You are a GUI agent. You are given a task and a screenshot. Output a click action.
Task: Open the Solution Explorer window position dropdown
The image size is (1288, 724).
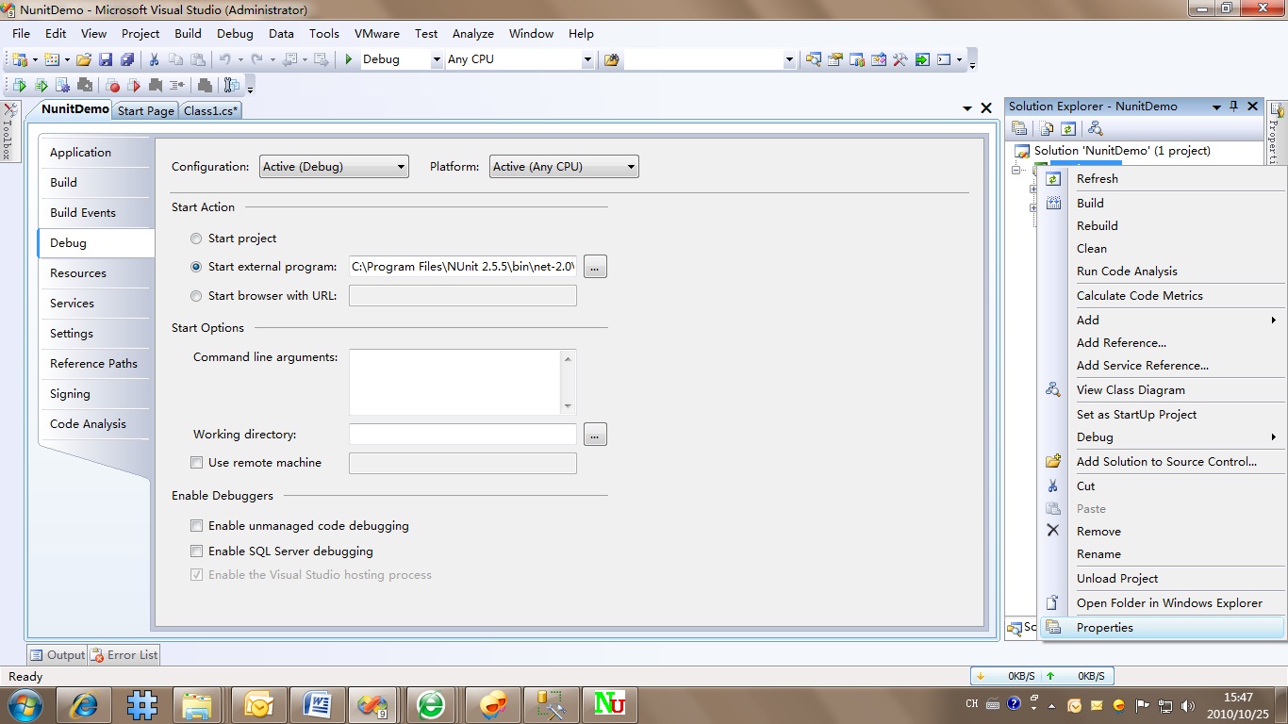point(1216,107)
